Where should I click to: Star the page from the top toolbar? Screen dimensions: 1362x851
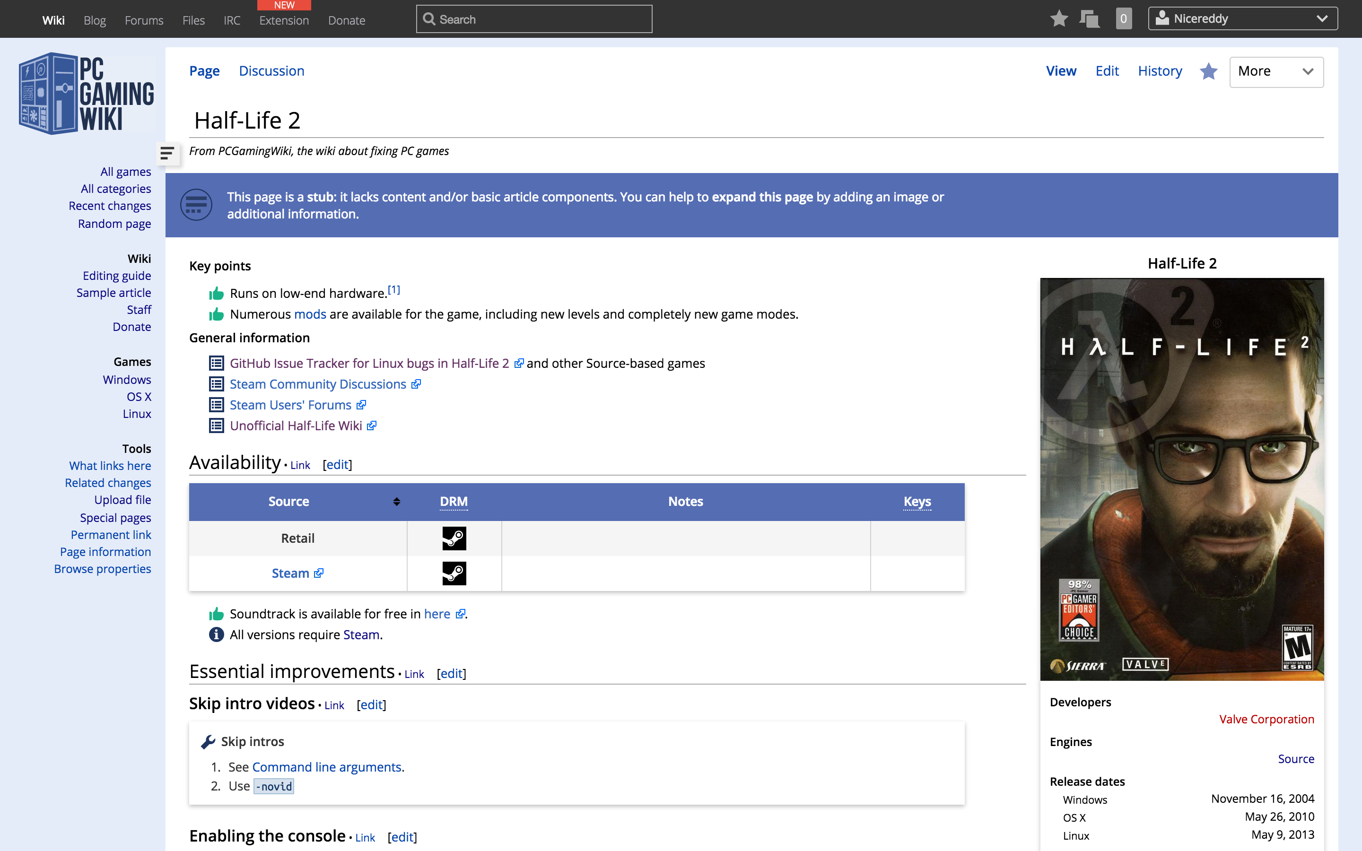pos(1060,18)
